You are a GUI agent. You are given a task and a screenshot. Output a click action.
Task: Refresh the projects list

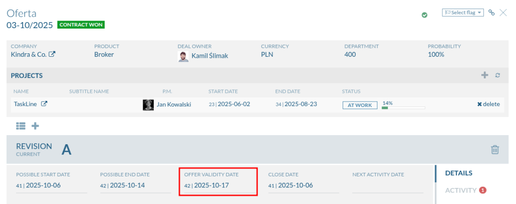[x=497, y=75]
